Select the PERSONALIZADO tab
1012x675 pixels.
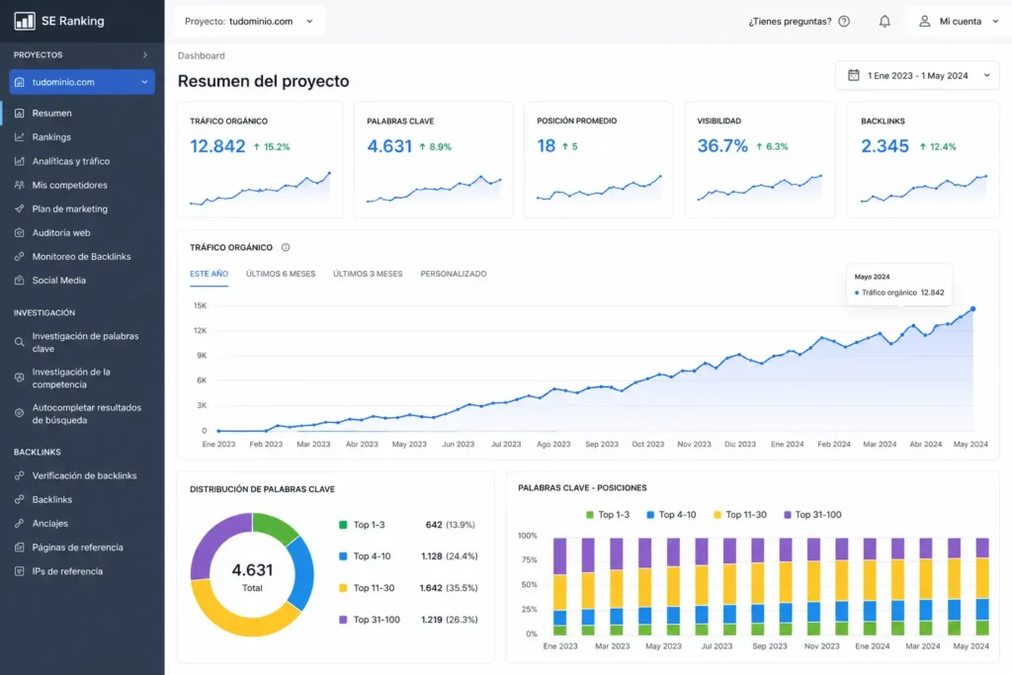pos(454,275)
